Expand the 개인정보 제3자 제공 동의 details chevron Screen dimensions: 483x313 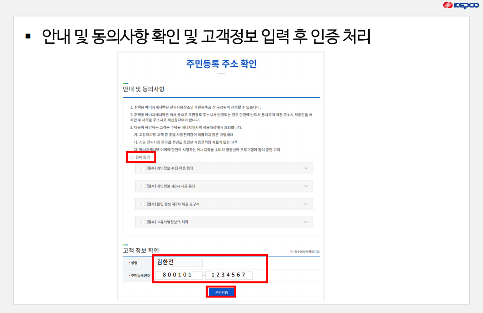click(x=307, y=186)
